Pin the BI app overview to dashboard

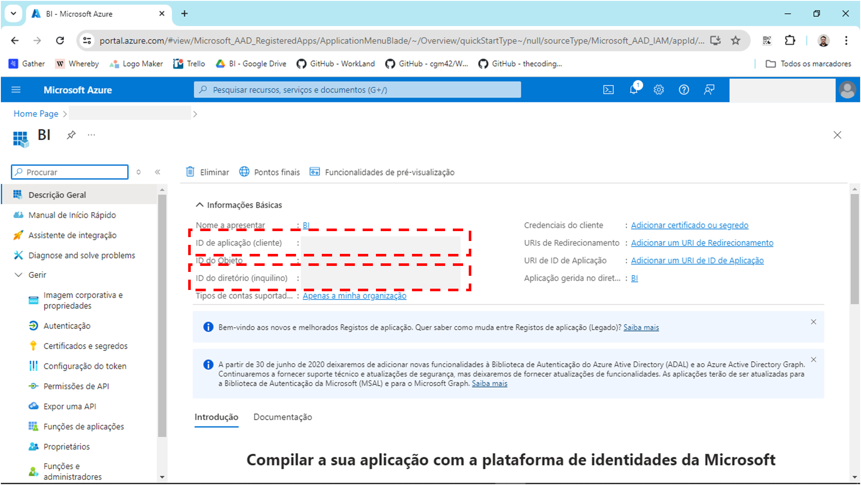(x=71, y=134)
